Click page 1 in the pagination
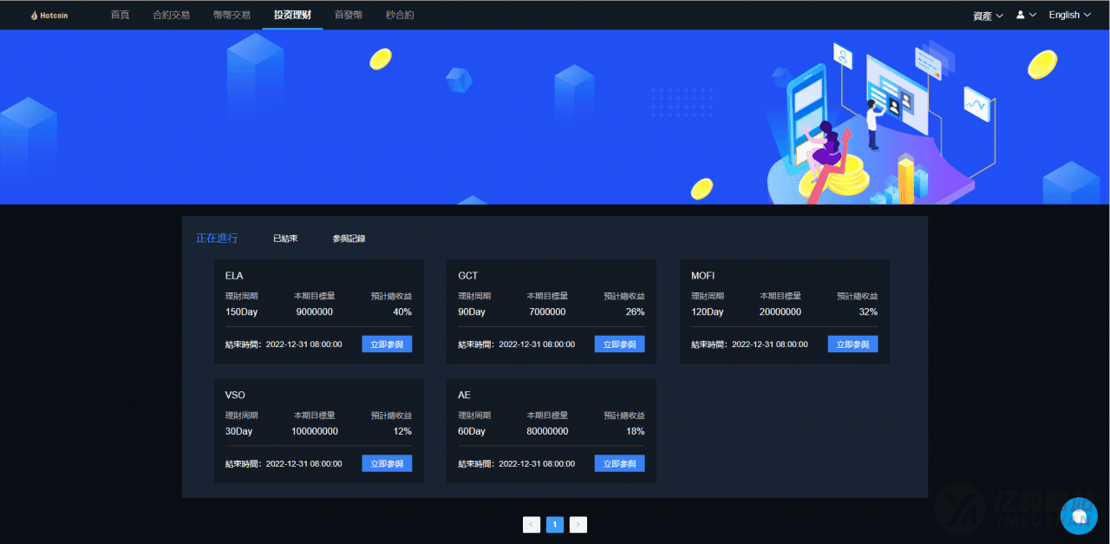 click(554, 524)
